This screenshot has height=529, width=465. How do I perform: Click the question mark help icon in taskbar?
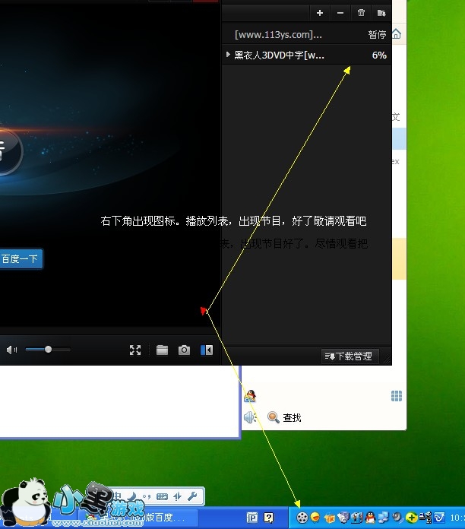pyautogui.click(x=268, y=517)
